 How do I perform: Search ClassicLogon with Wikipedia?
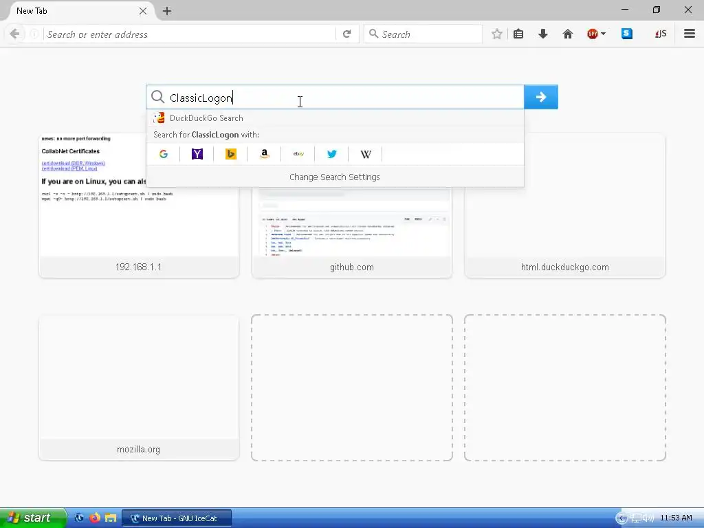coord(366,154)
